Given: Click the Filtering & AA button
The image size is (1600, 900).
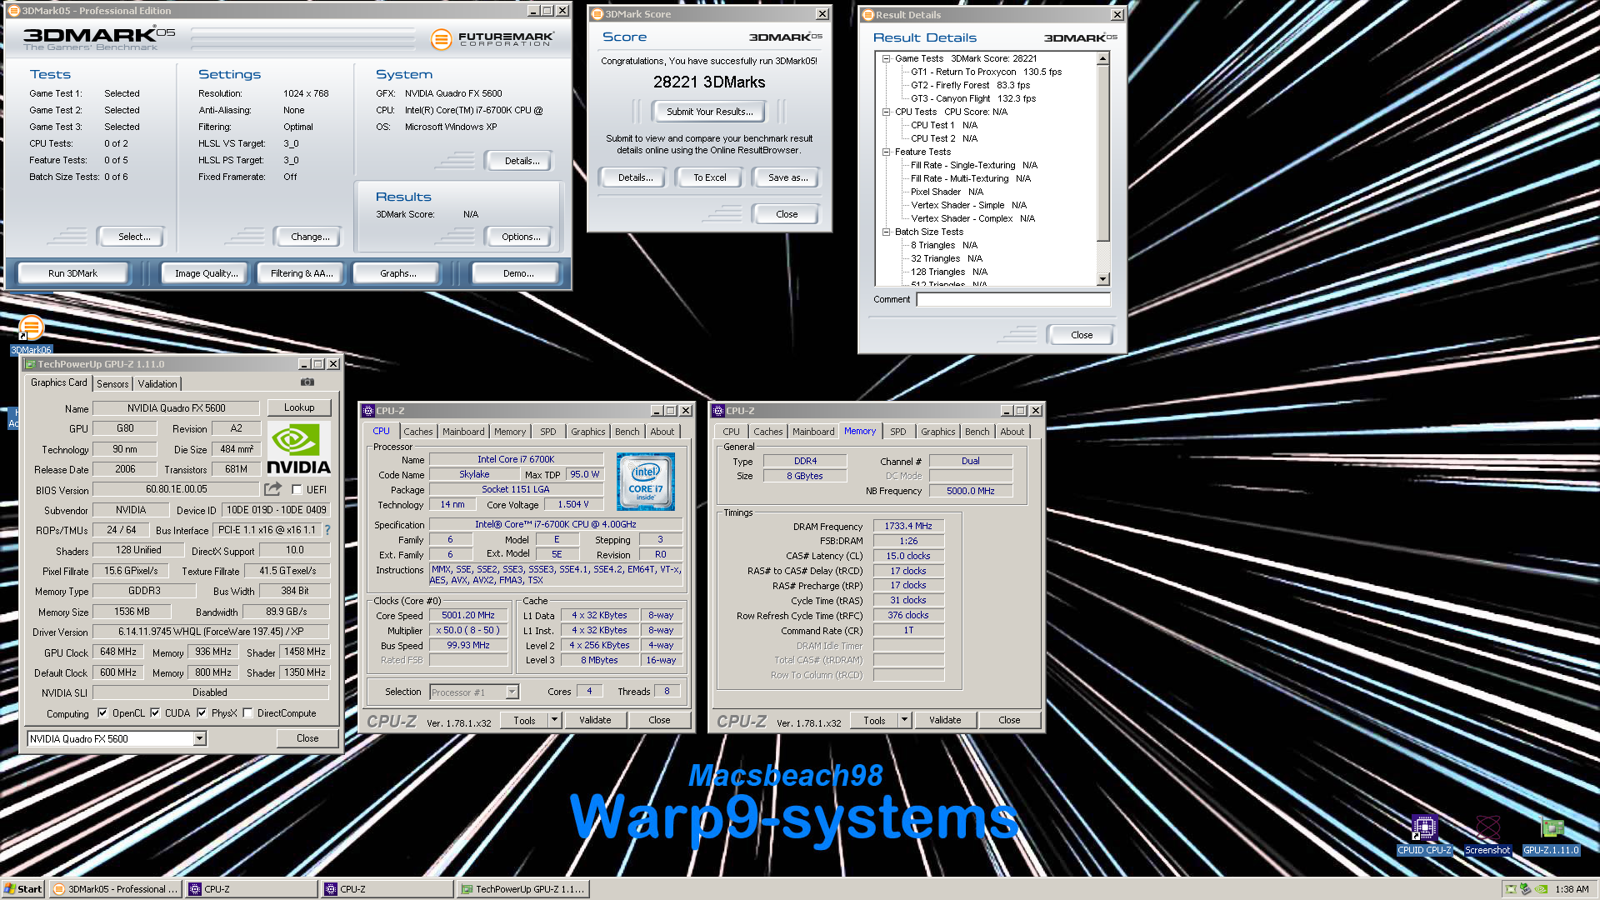Looking at the screenshot, I should tap(302, 273).
